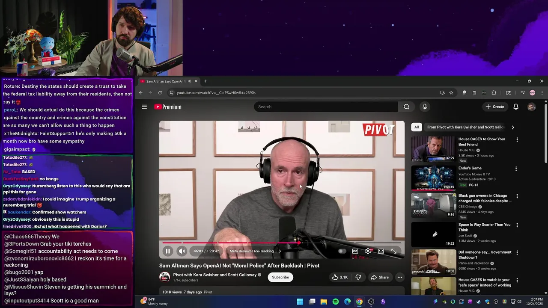Screen dimensions: 548x308
Task: Open the chapter 'Meta Removes Ice-Tracking' expander
Action: tap(255, 251)
